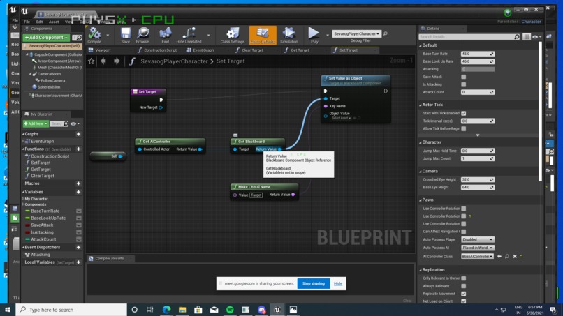The height and width of the screenshot is (316, 563).
Task: Open the AI Controller Class dropdown
Action: tap(478, 257)
